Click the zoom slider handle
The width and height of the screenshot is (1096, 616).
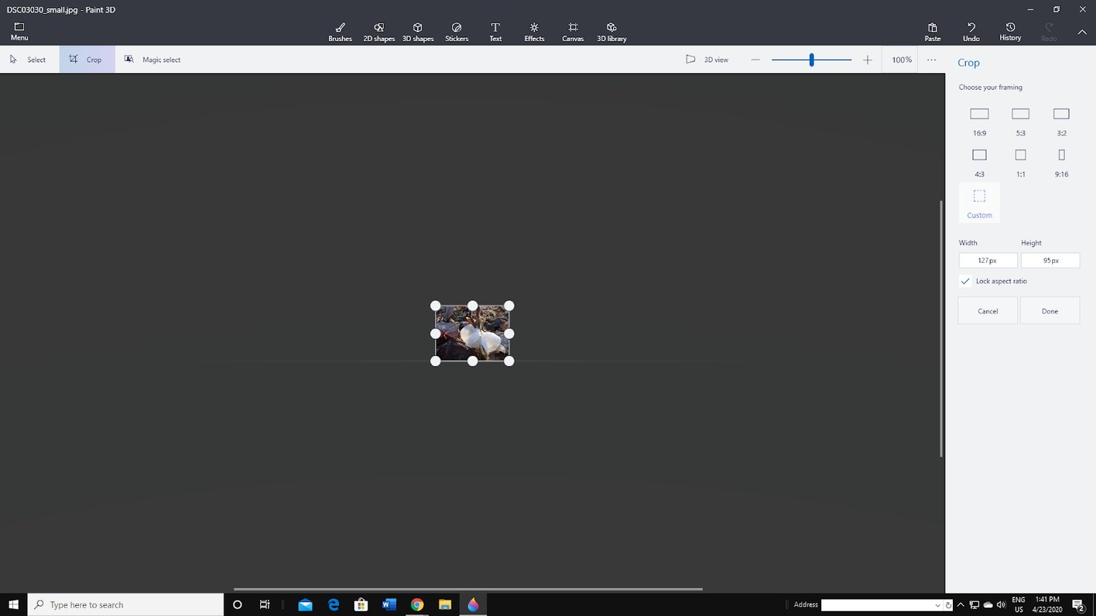coord(812,60)
